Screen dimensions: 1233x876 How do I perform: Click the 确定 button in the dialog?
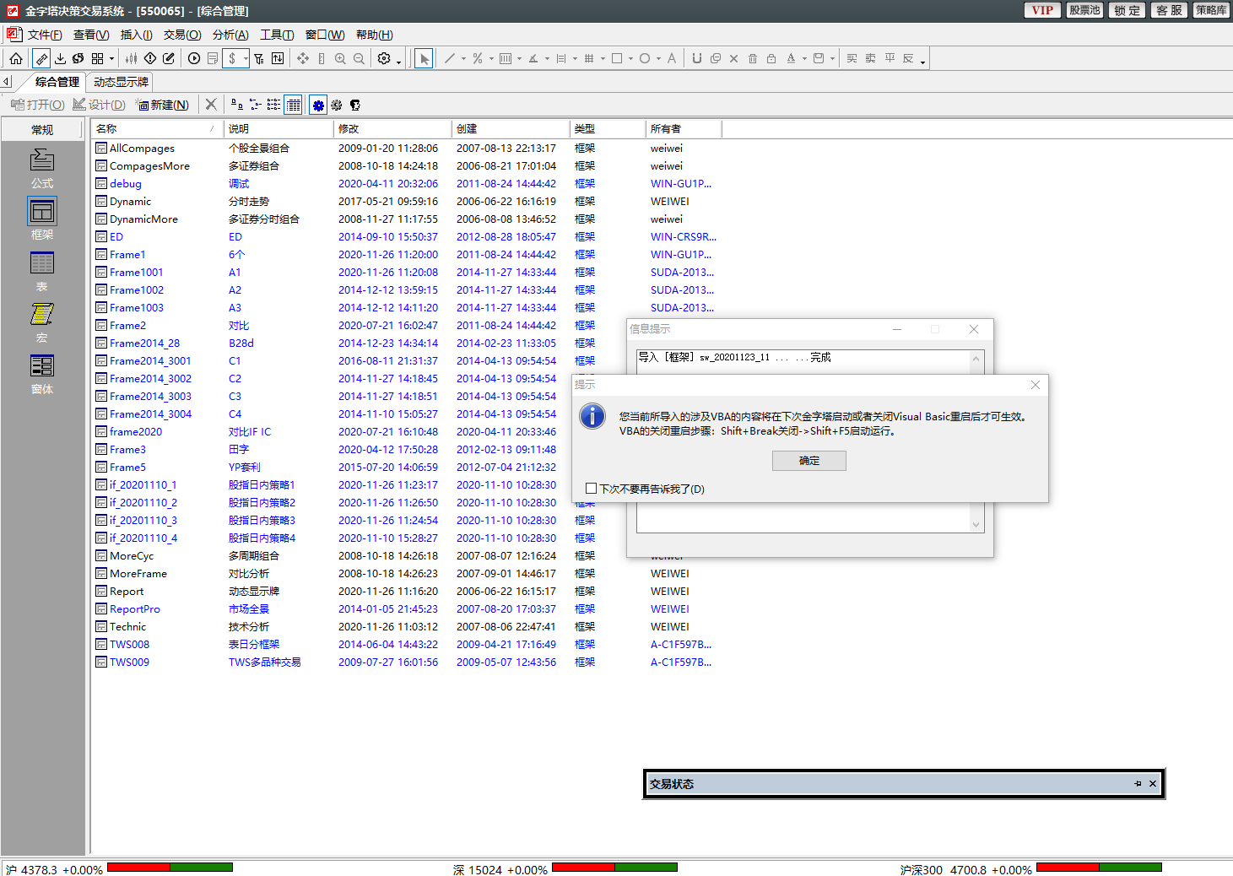click(808, 461)
